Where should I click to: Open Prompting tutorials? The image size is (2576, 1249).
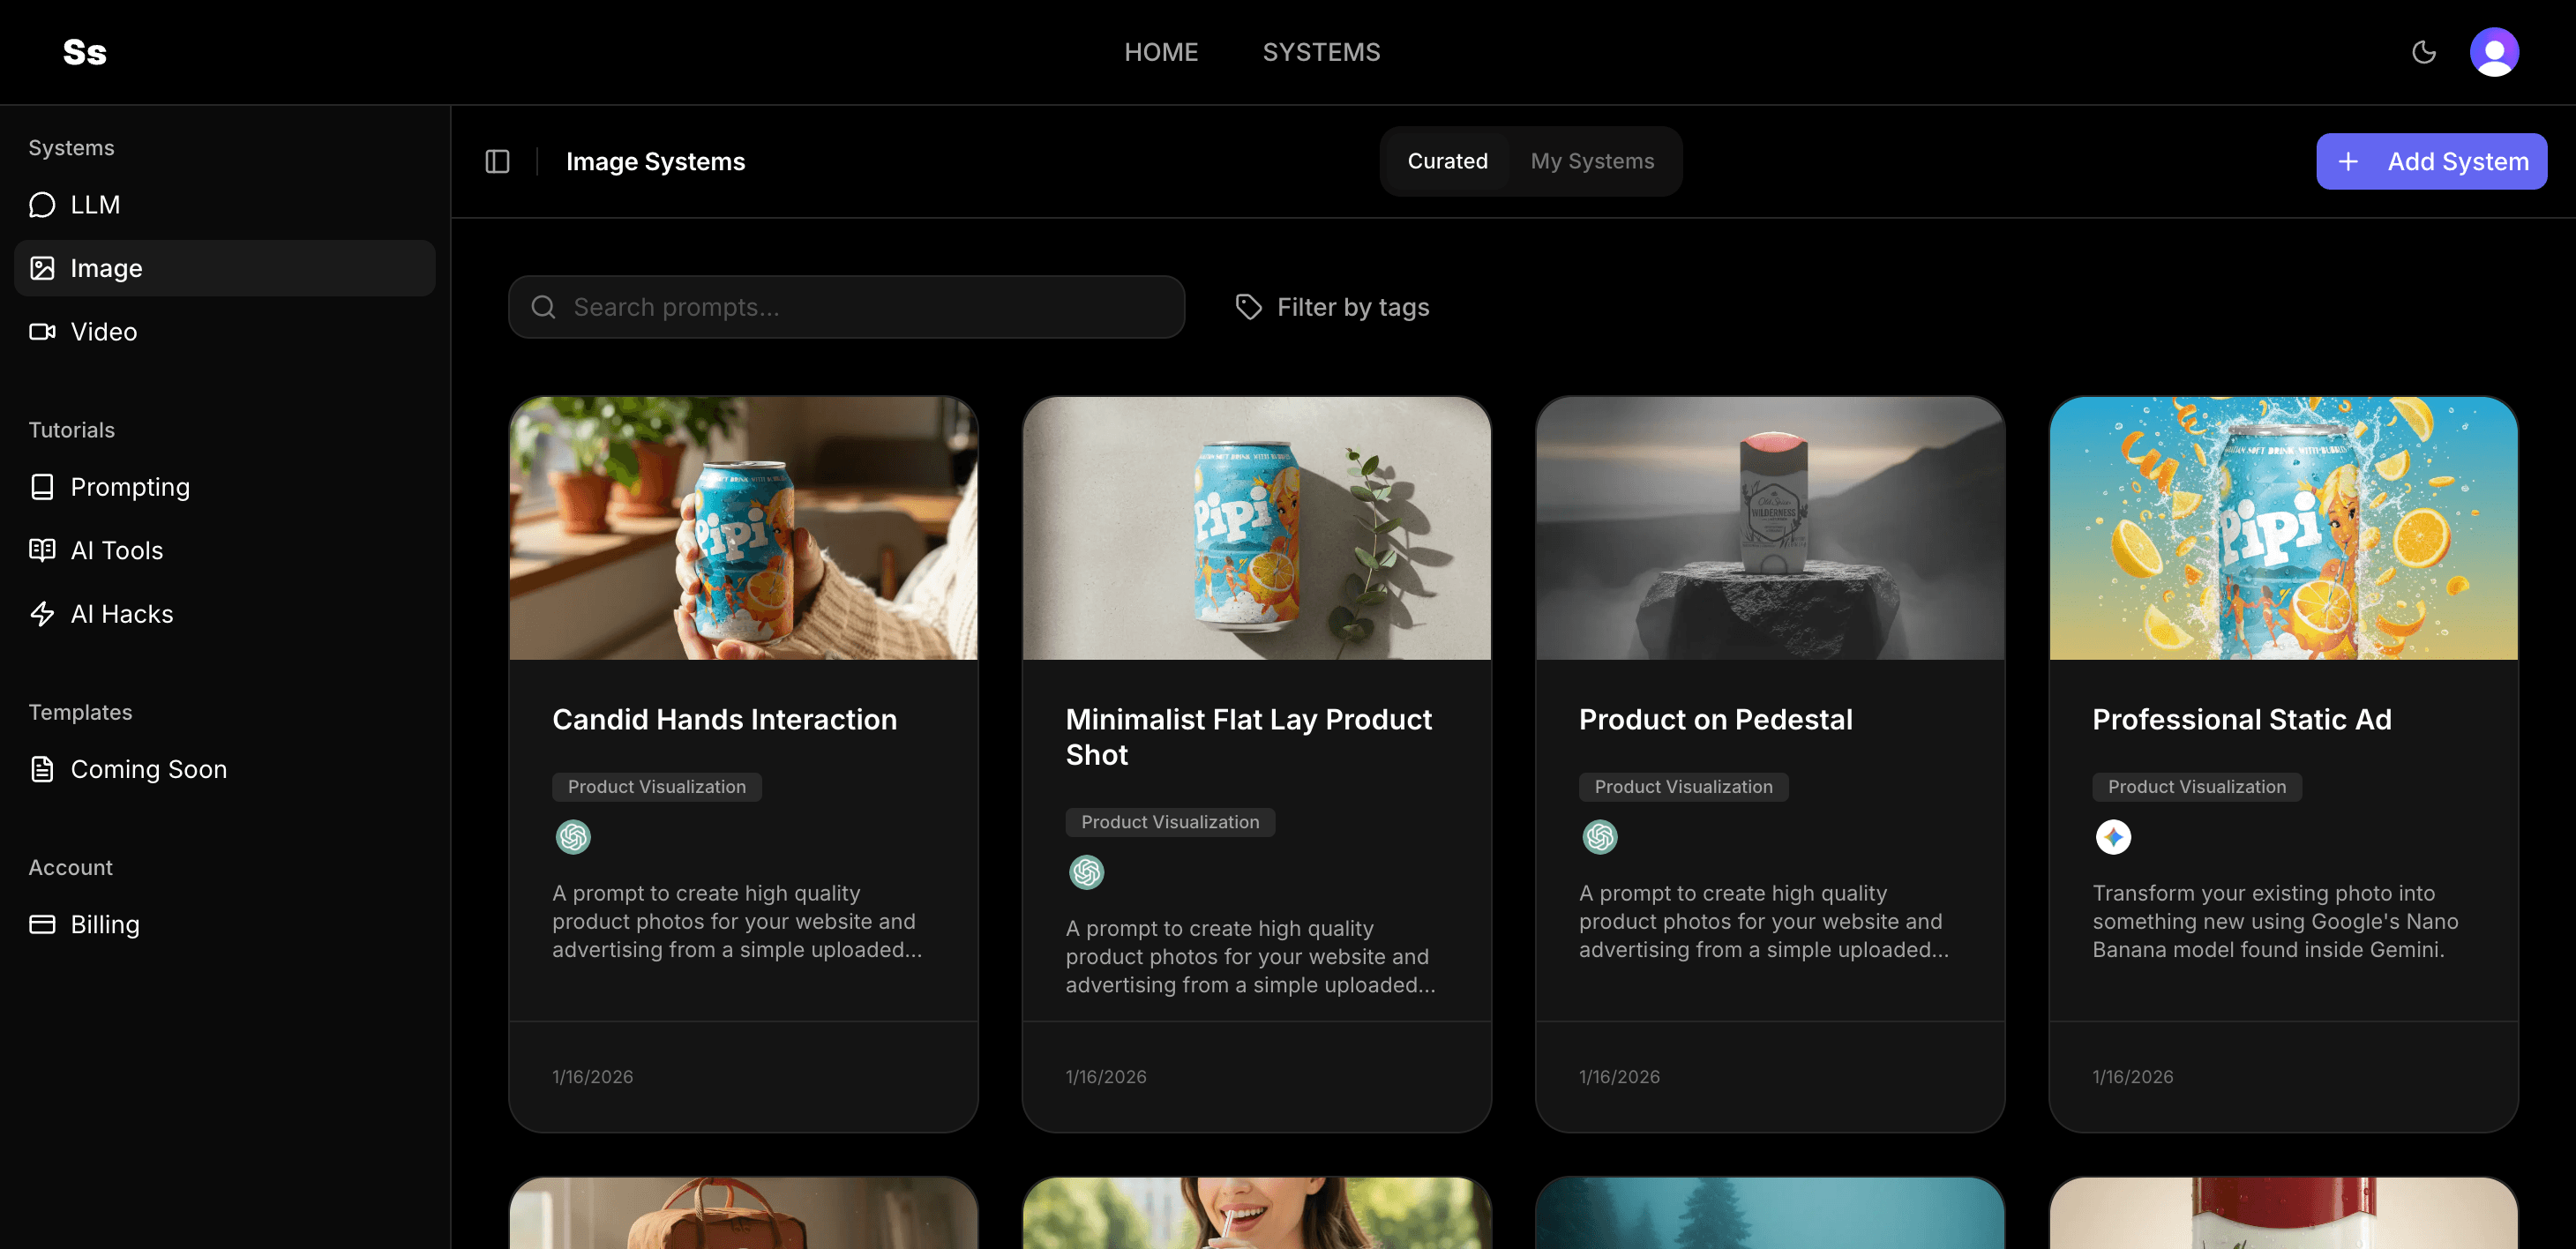pos(129,487)
